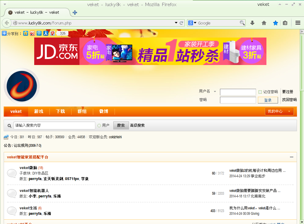Open post veket微脑2的机箱设计和周边应用
The width and height of the screenshot is (304, 224).
tap(257, 171)
